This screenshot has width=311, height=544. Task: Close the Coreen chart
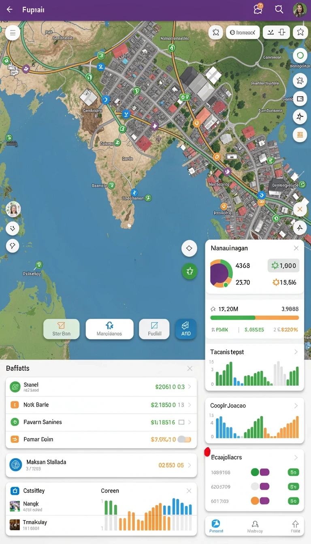click(x=189, y=491)
